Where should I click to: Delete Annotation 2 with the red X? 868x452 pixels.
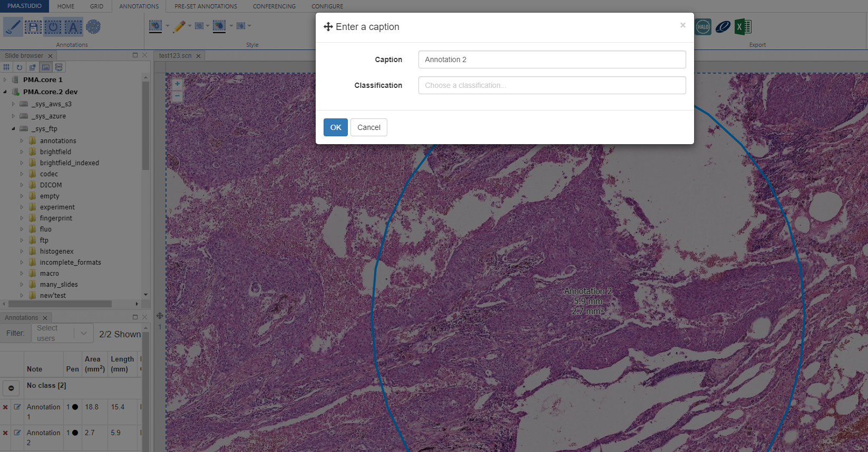tap(5, 433)
